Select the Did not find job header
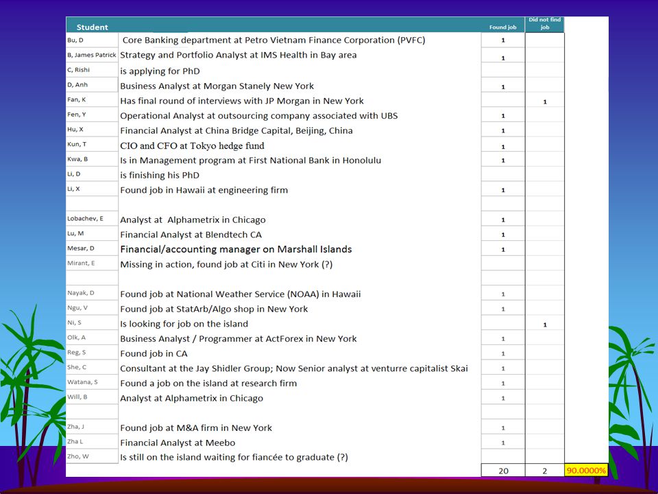Viewport: 658px width, 494px height. click(x=545, y=23)
